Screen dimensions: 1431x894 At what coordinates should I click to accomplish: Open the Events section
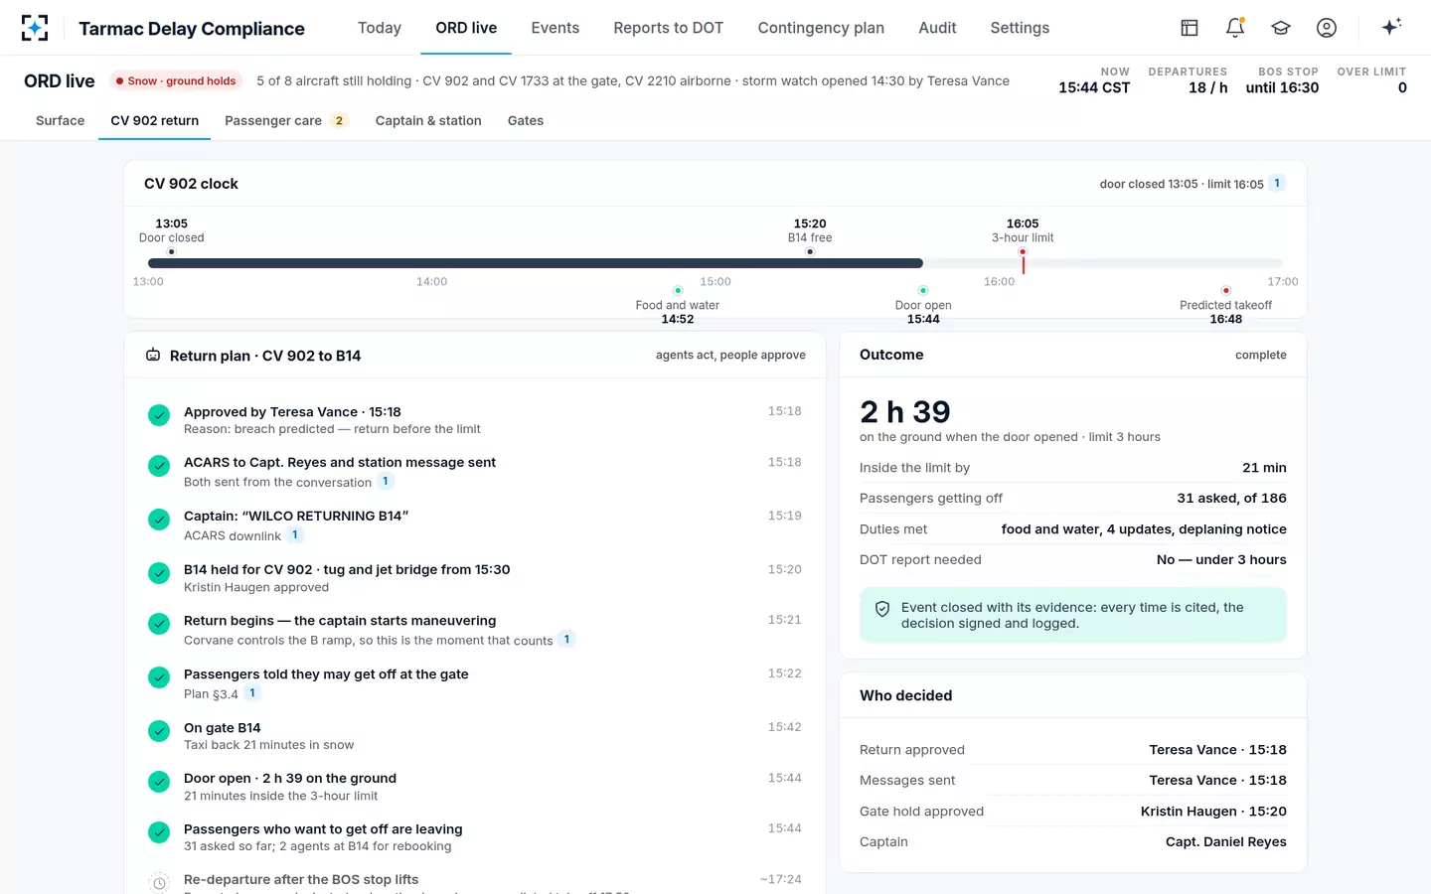(556, 28)
